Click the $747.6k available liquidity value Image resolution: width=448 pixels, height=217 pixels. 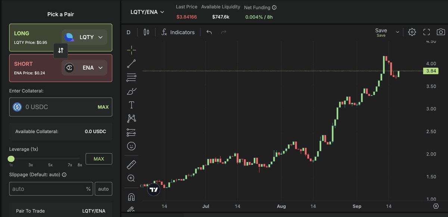[x=221, y=17]
